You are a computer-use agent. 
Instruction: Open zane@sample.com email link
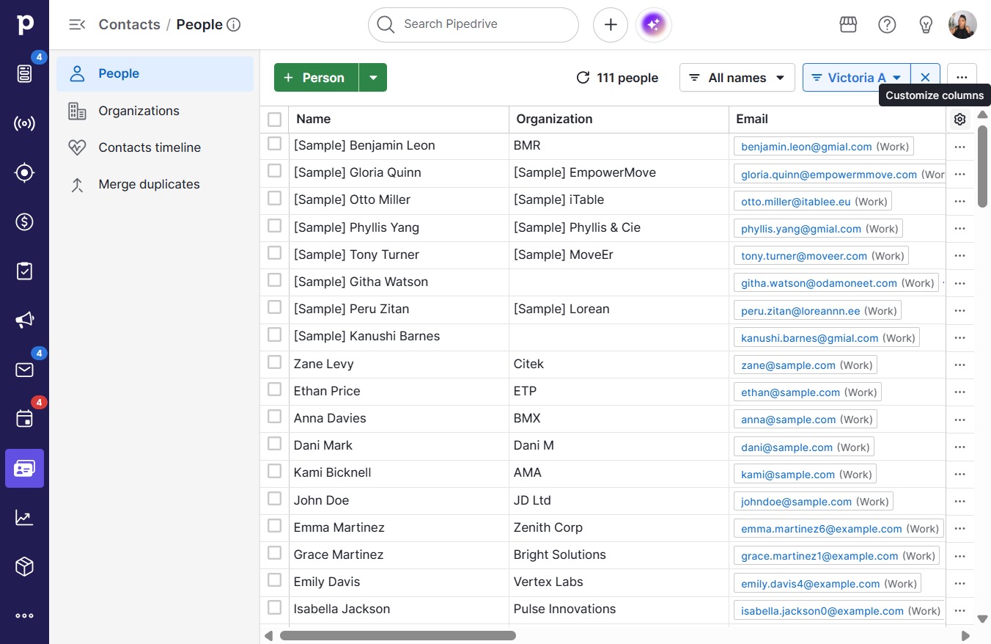point(788,365)
